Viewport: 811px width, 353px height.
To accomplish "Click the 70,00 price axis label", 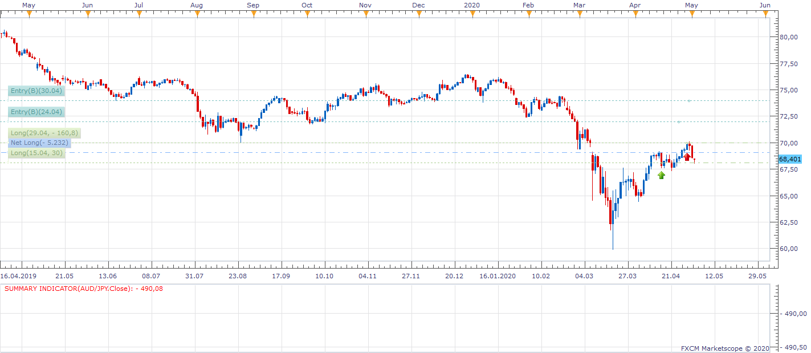I will pos(789,143).
